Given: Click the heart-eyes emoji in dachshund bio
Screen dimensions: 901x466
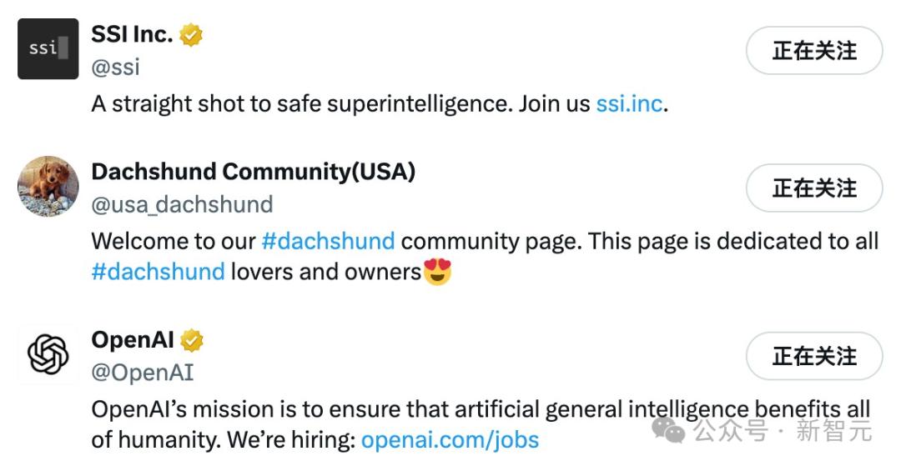Looking at the screenshot, I should coord(437,272).
